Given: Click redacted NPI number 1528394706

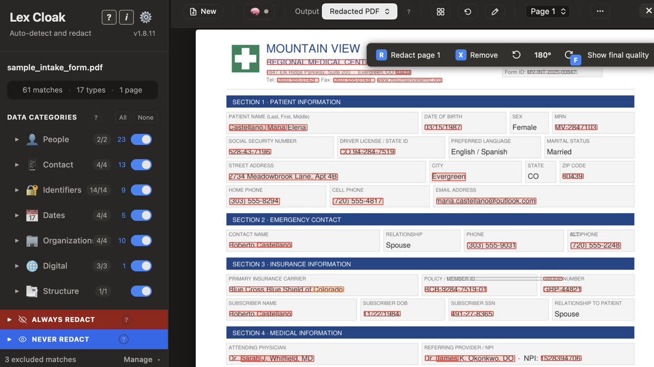Looking at the screenshot, I should [561, 359].
